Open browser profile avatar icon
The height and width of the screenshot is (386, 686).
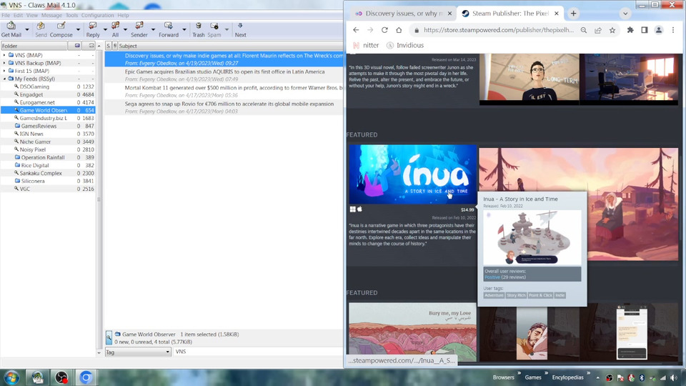tap(658, 30)
